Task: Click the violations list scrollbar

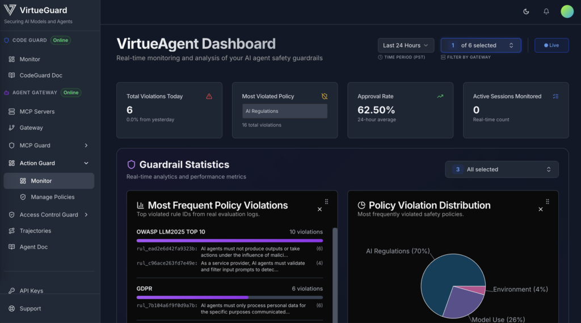Action: tap(335, 275)
